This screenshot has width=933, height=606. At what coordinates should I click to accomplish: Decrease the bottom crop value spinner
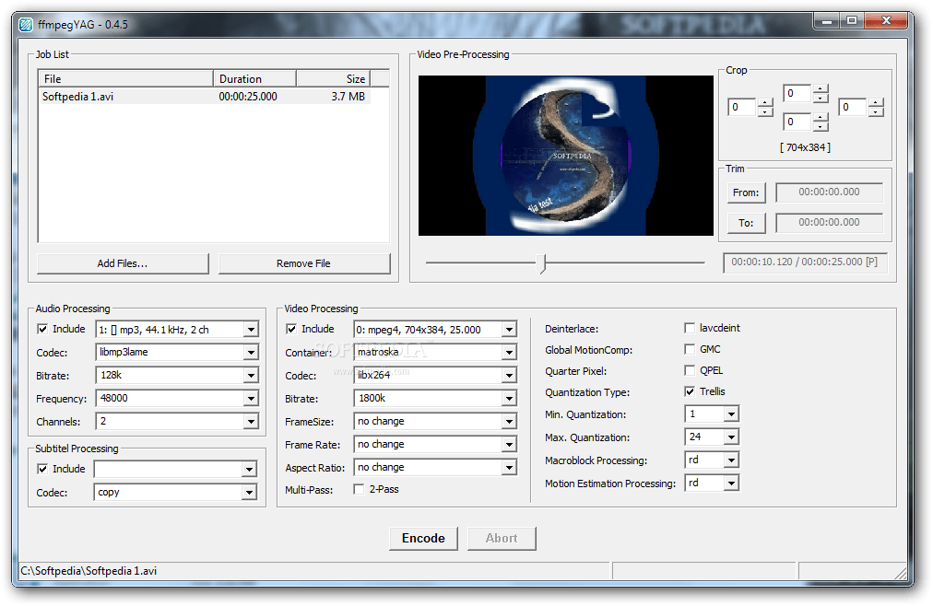coord(821,126)
